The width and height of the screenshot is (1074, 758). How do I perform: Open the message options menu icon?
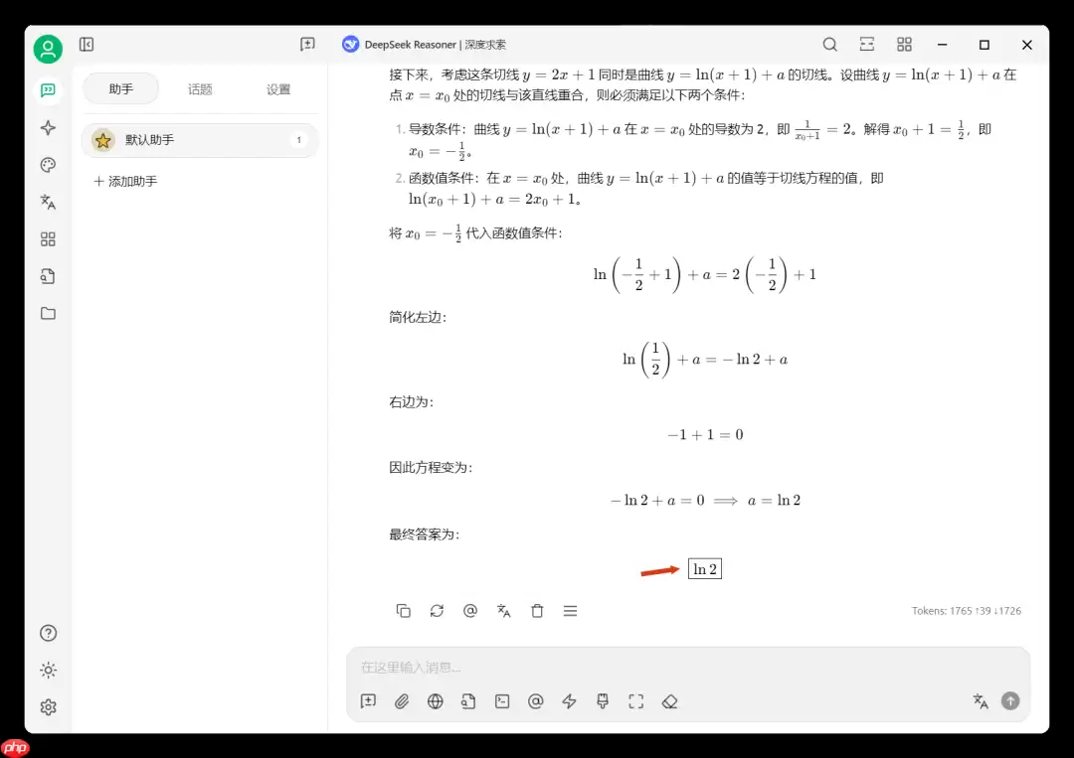click(570, 610)
